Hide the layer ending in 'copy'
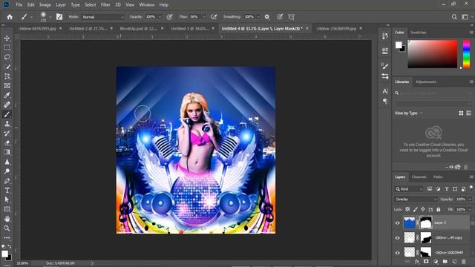Screen dimensions: 475x267 pos(398,238)
